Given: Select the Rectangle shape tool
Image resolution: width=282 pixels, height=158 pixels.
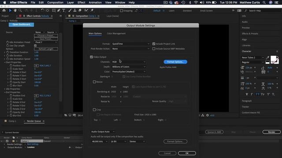Looking at the screenshot, I should pyautogui.click(x=54, y=11).
